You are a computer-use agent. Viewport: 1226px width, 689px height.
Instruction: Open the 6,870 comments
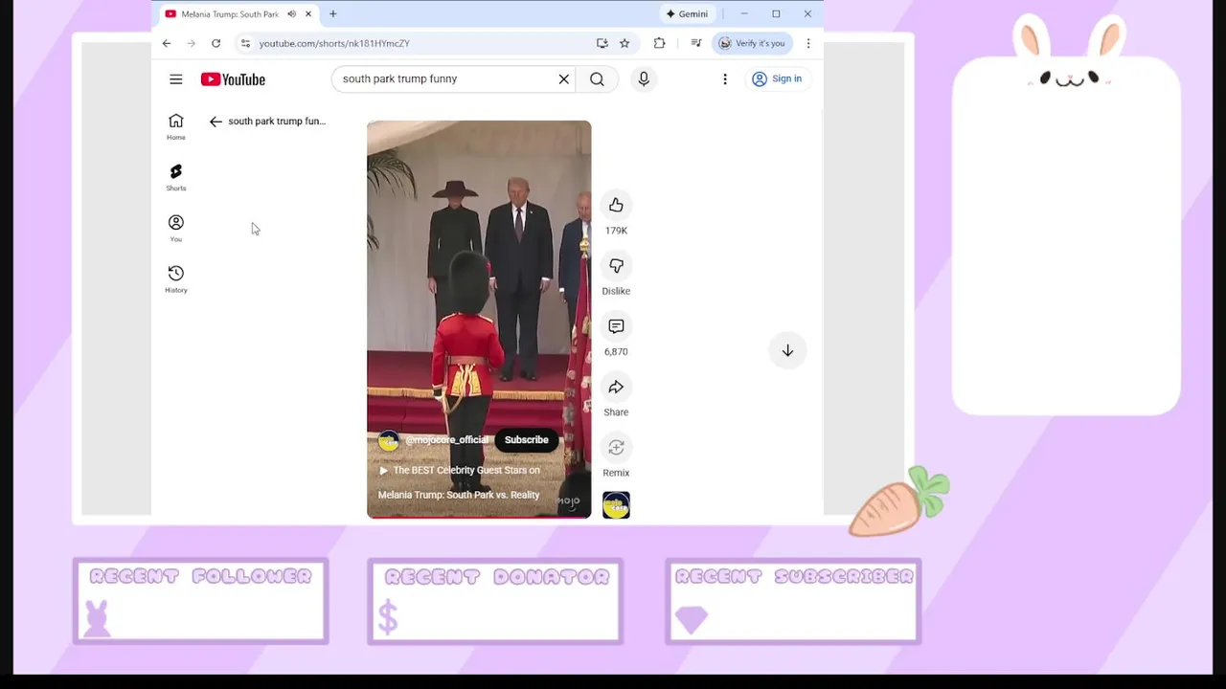tap(616, 326)
